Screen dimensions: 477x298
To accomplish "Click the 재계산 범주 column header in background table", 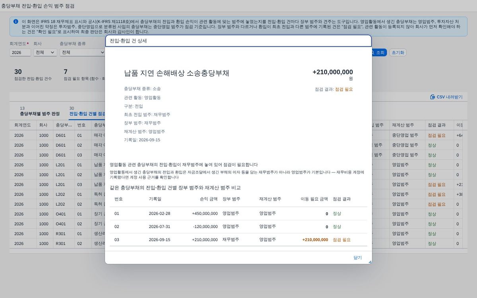I will click(407, 125).
